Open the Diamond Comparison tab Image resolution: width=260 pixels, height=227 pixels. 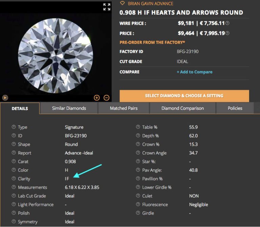182,108
